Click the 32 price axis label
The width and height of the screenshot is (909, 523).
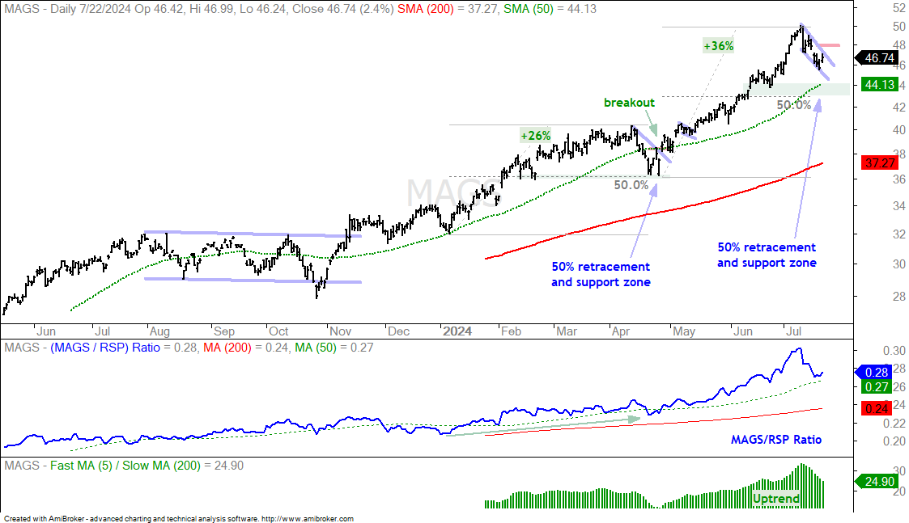click(899, 234)
